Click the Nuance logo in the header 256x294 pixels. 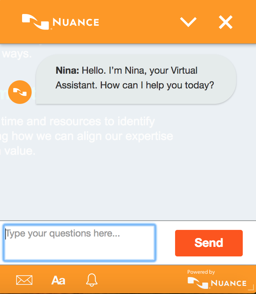60,22
